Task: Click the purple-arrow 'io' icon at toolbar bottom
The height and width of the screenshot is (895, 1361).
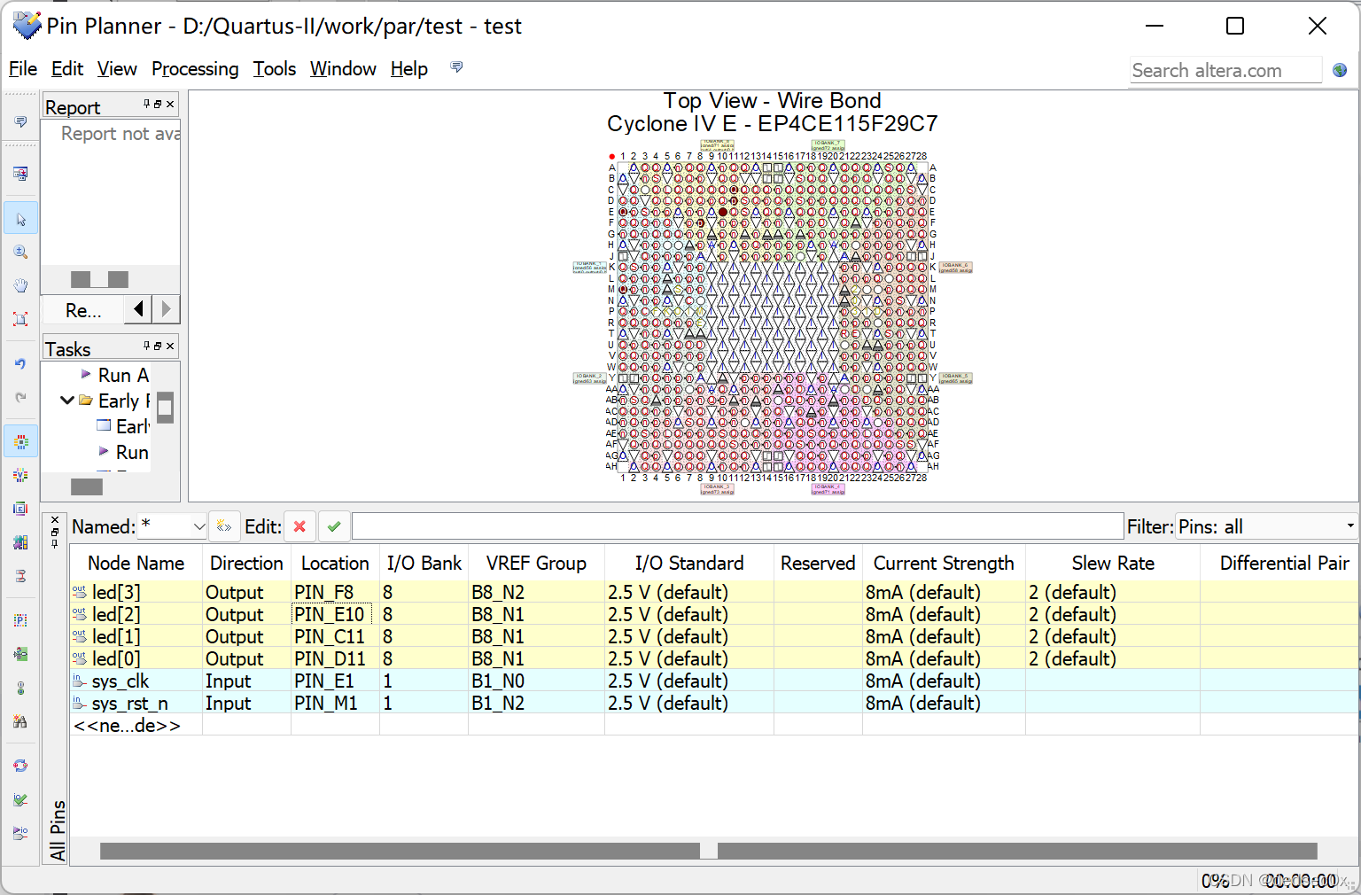Action: click(x=20, y=833)
